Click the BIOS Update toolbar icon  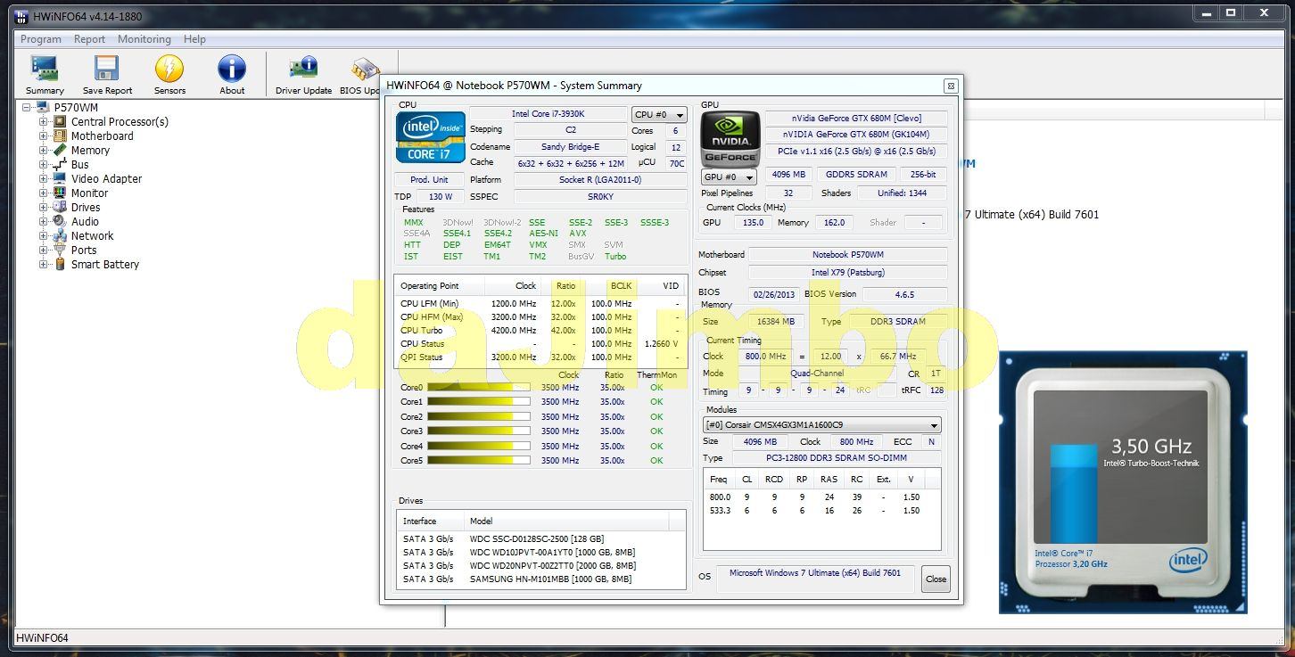pyautogui.click(x=365, y=69)
